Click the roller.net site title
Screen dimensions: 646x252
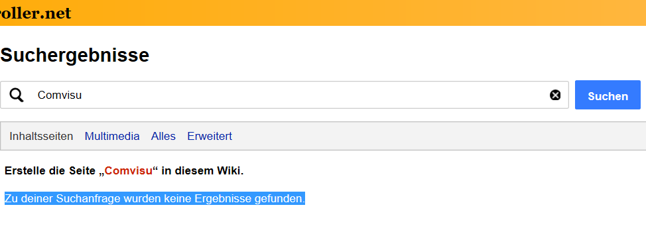(35, 13)
